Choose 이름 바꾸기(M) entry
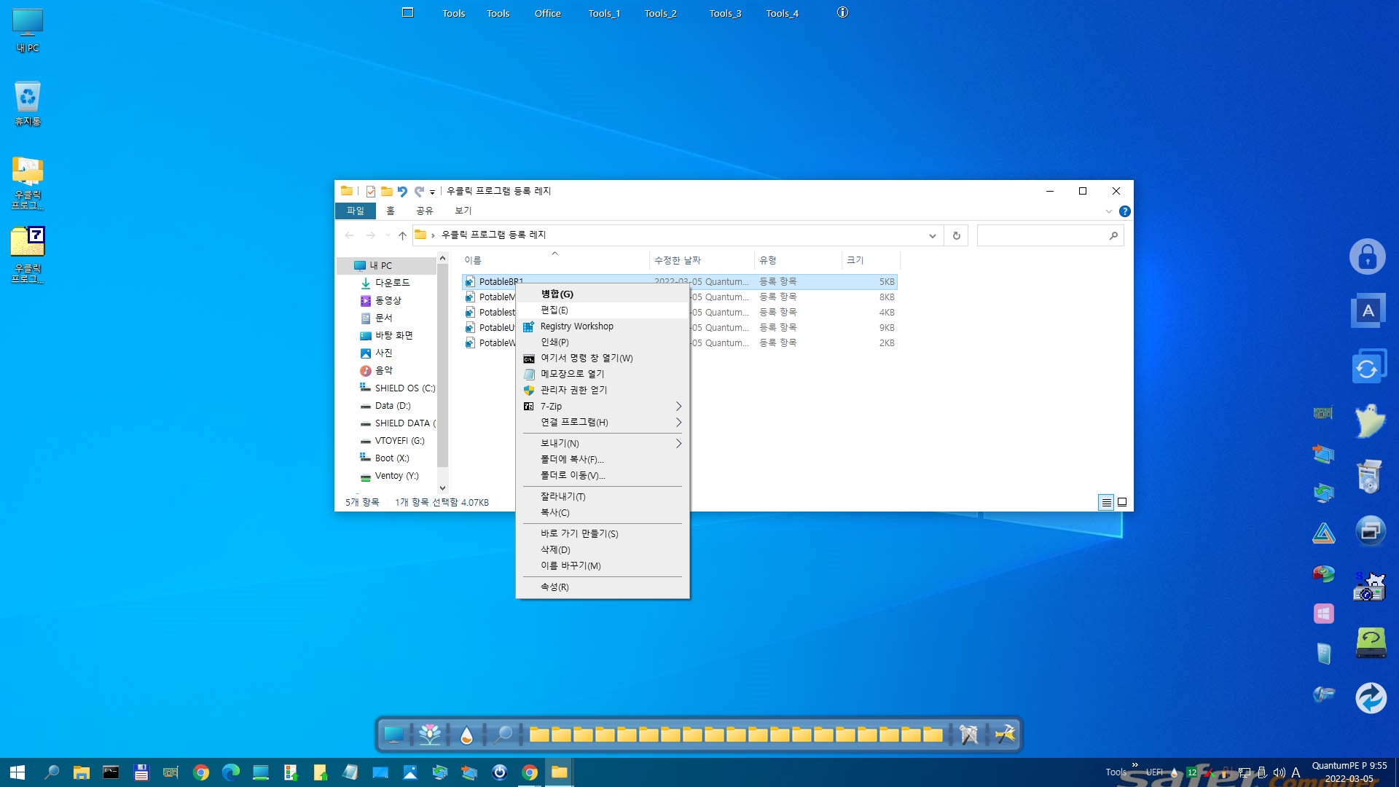 tap(603, 565)
